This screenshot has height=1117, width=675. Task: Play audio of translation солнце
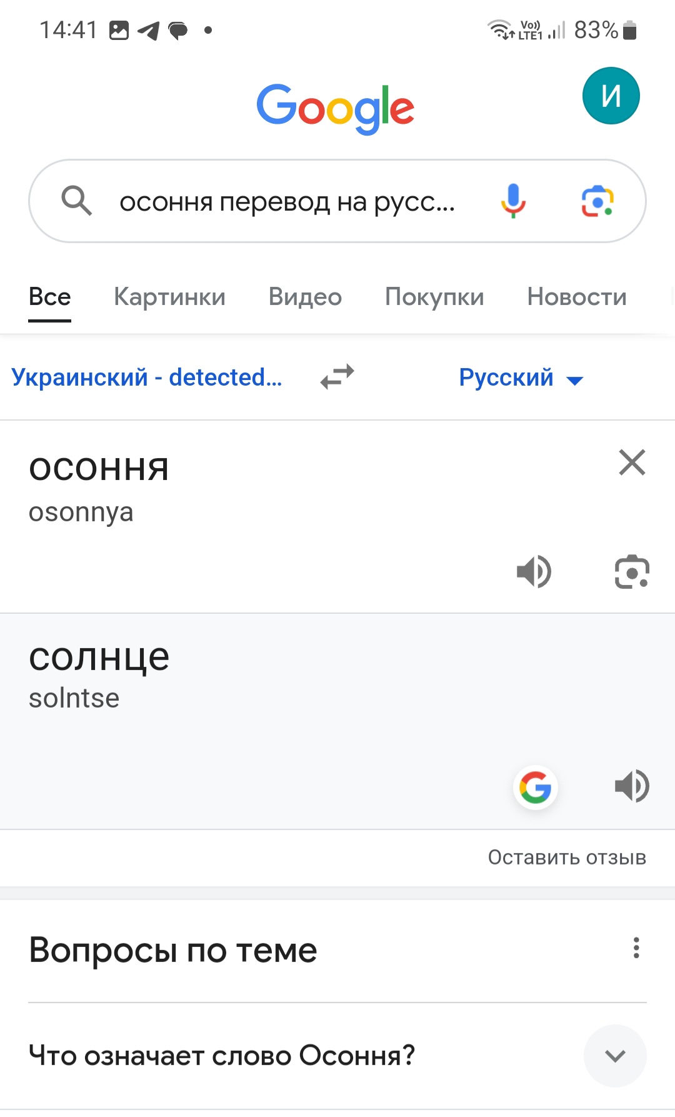click(x=632, y=786)
